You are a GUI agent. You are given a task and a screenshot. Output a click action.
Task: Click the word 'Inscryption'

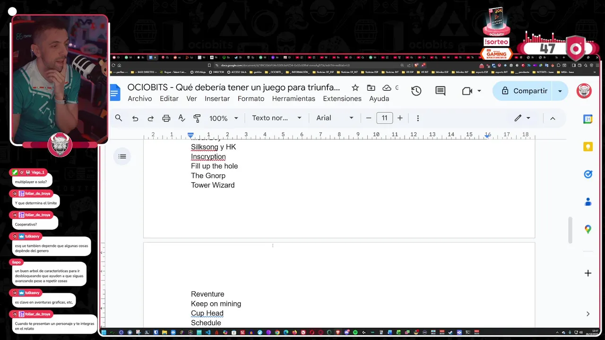click(208, 157)
